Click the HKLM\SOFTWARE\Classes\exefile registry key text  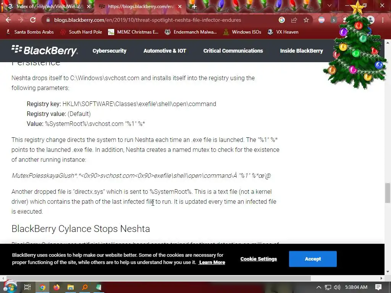pyautogui.click(x=139, y=104)
